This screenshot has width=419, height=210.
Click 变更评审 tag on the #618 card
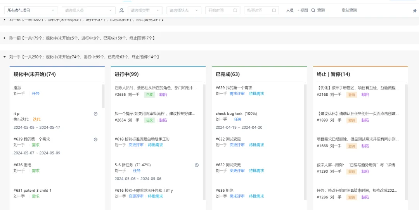(136, 145)
